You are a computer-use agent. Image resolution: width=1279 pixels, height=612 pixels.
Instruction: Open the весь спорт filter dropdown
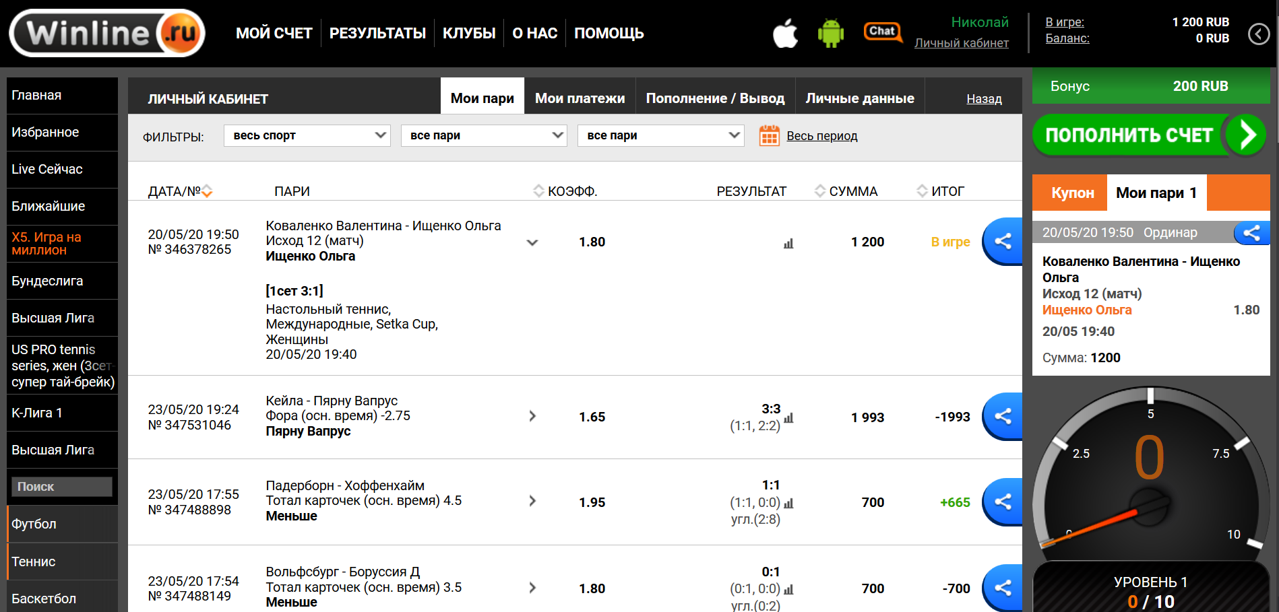(307, 135)
